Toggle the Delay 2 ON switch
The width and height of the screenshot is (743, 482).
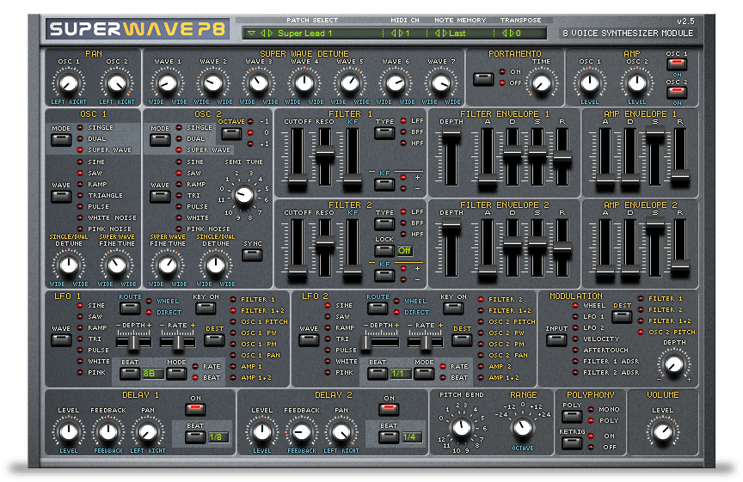389,409
